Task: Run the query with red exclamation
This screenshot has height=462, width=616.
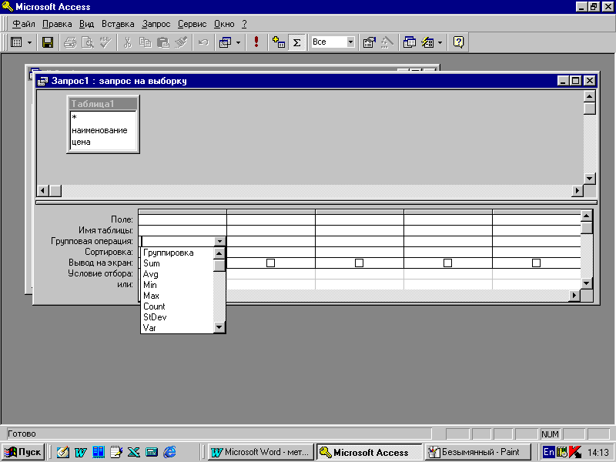Action: [x=256, y=42]
